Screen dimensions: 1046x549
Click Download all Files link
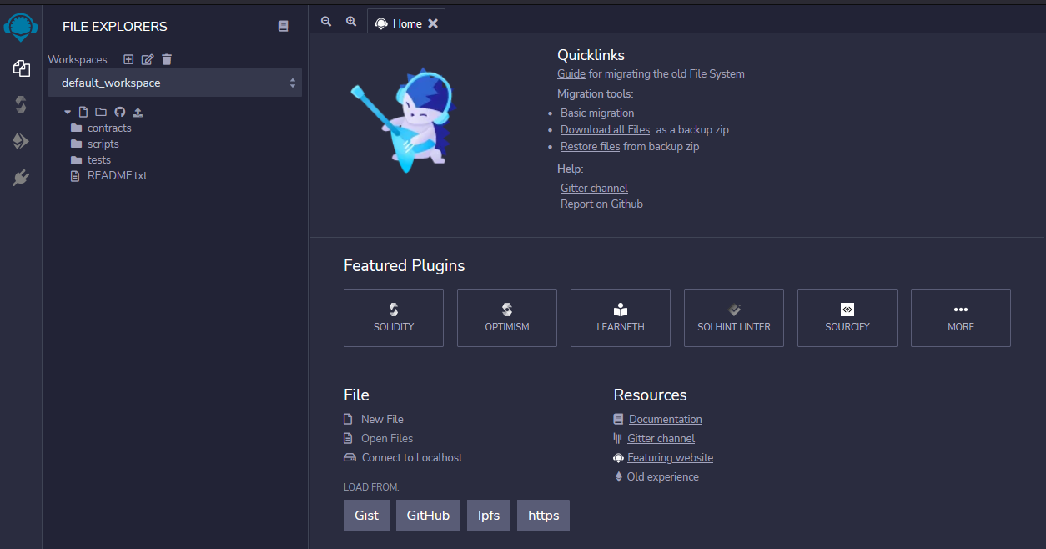click(x=605, y=129)
